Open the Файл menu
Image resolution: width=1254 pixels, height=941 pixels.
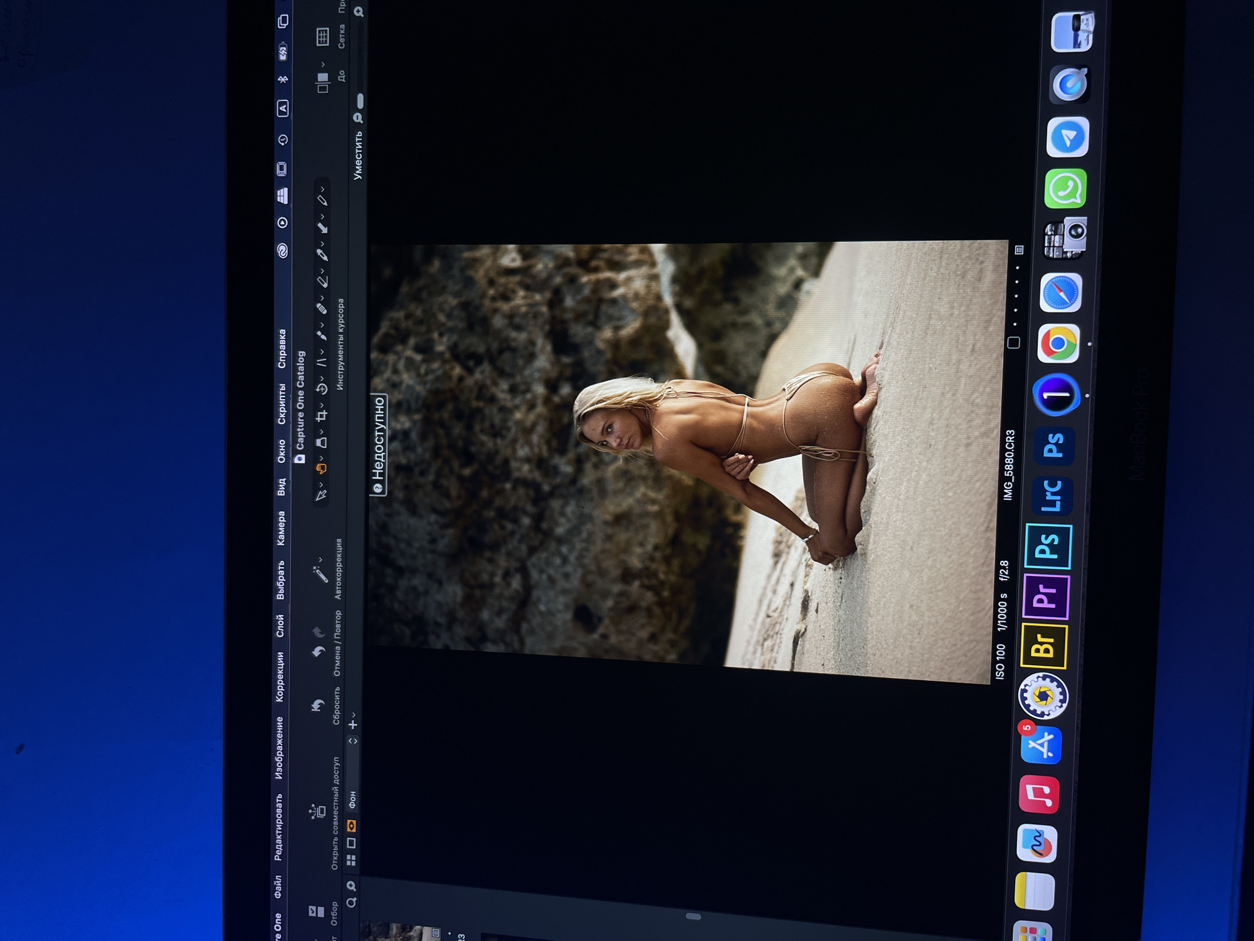click(x=278, y=886)
